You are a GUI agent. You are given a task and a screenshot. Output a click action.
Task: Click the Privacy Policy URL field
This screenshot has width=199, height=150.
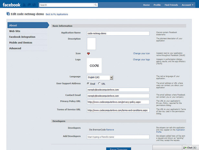(x=118, y=102)
